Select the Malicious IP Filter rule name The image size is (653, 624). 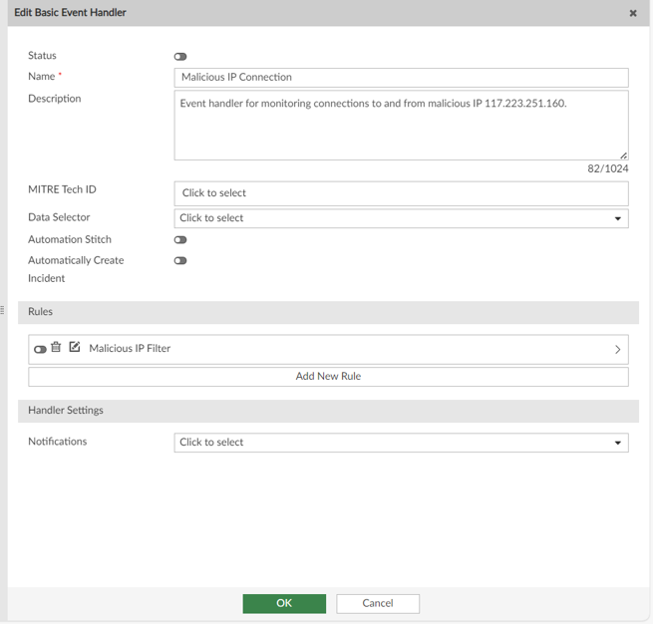pos(130,349)
